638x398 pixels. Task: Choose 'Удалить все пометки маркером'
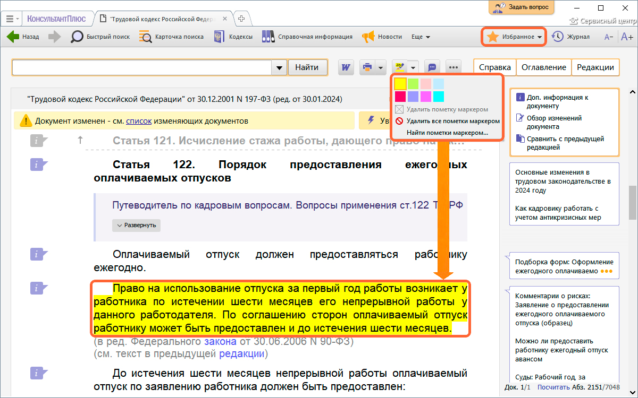point(448,121)
